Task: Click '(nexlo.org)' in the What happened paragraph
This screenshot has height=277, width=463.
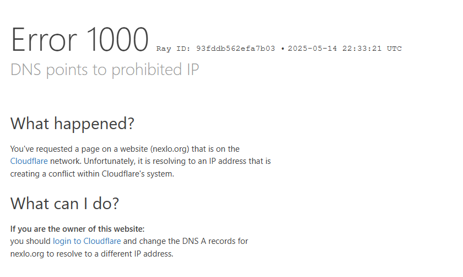Action: coord(170,149)
